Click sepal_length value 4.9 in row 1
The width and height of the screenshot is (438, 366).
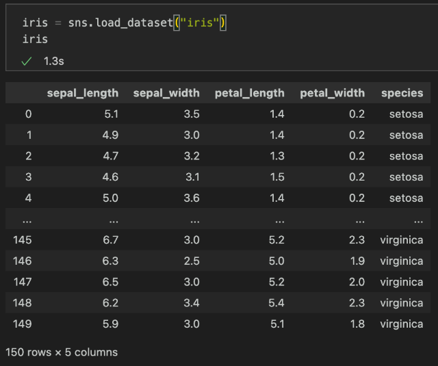110,135
